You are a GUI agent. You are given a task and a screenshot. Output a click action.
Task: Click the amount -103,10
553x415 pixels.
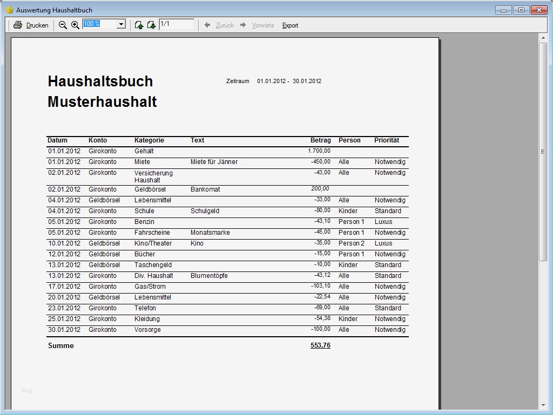coord(321,286)
